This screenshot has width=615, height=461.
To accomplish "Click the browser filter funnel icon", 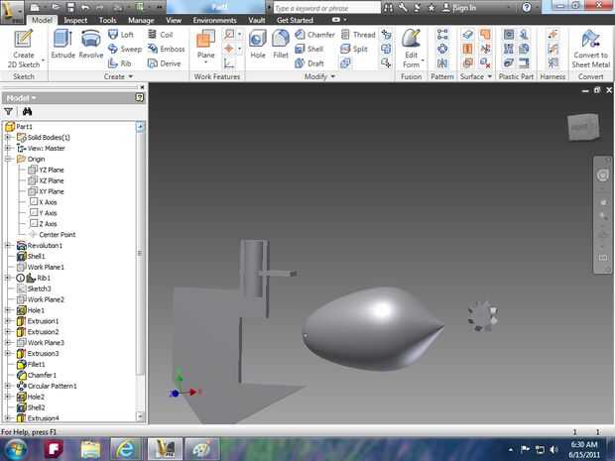I will [x=8, y=112].
